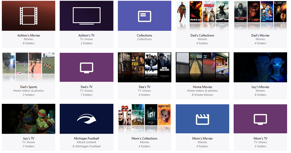Open the Home Movies bowling thumbnail
Viewport: 291px width, 153px height.
(202, 67)
